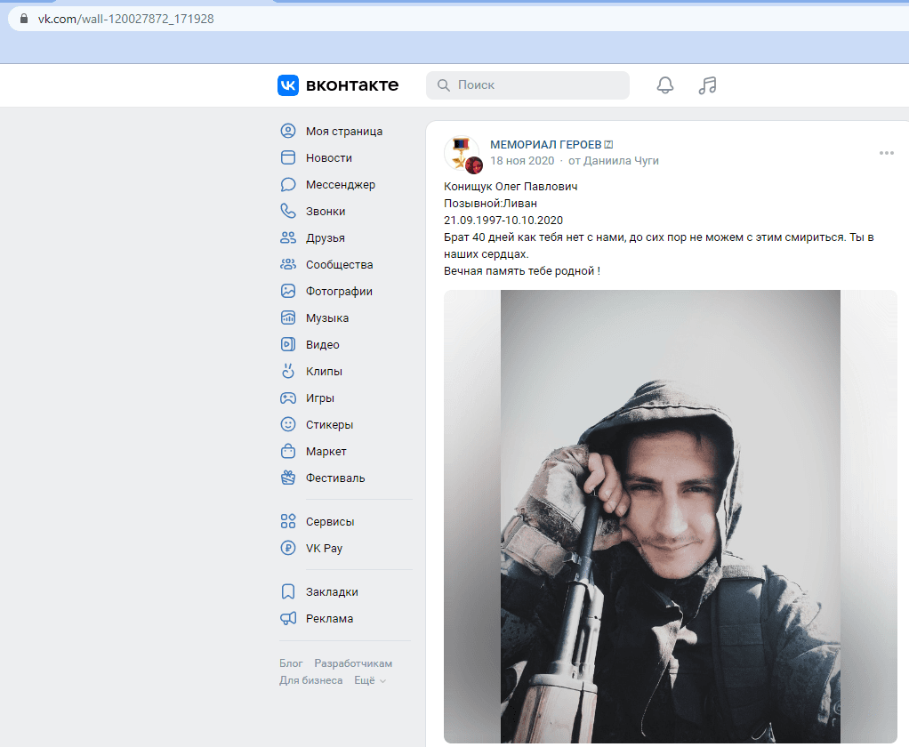This screenshot has width=909, height=747.
Task: Open Моя страница menu item
Action: click(x=345, y=131)
